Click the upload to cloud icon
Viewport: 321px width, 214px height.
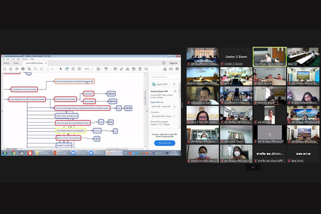(17, 69)
